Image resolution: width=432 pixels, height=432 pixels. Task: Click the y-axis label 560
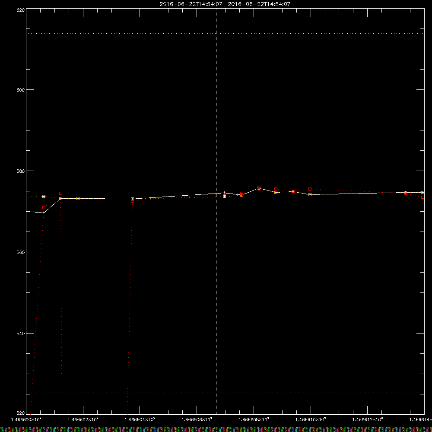click(x=21, y=252)
